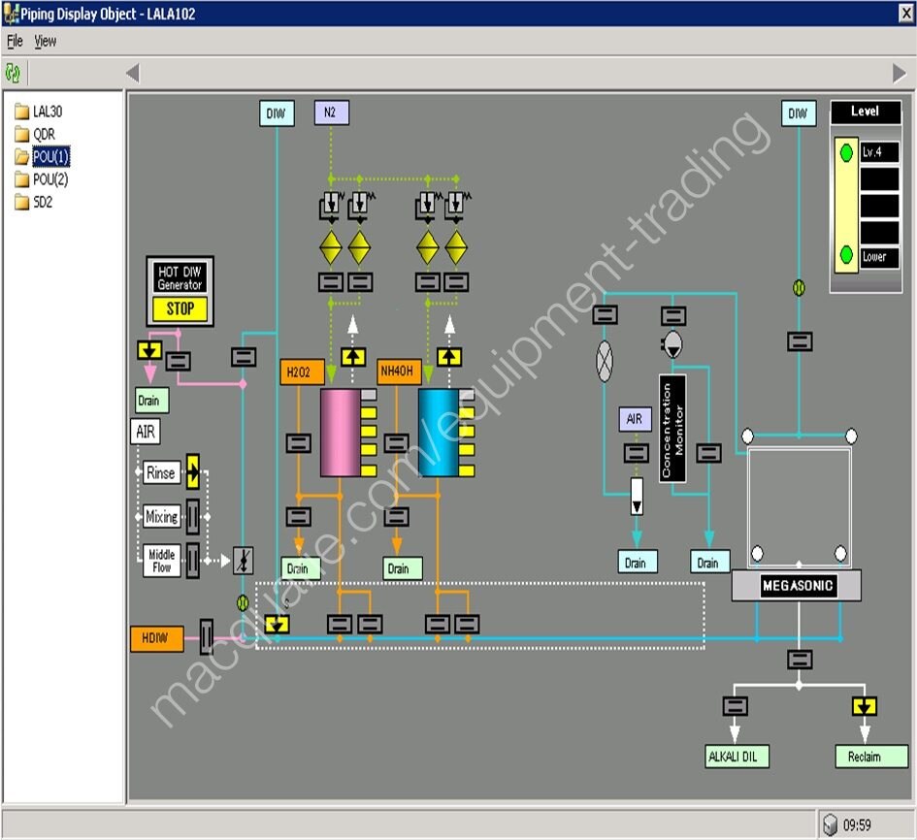Open the File menu

pos(15,41)
